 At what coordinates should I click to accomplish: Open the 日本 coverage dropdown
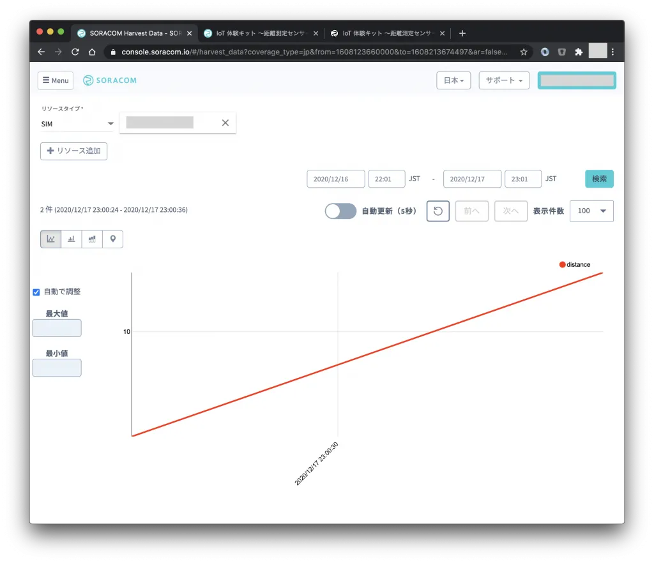click(x=453, y=80)
